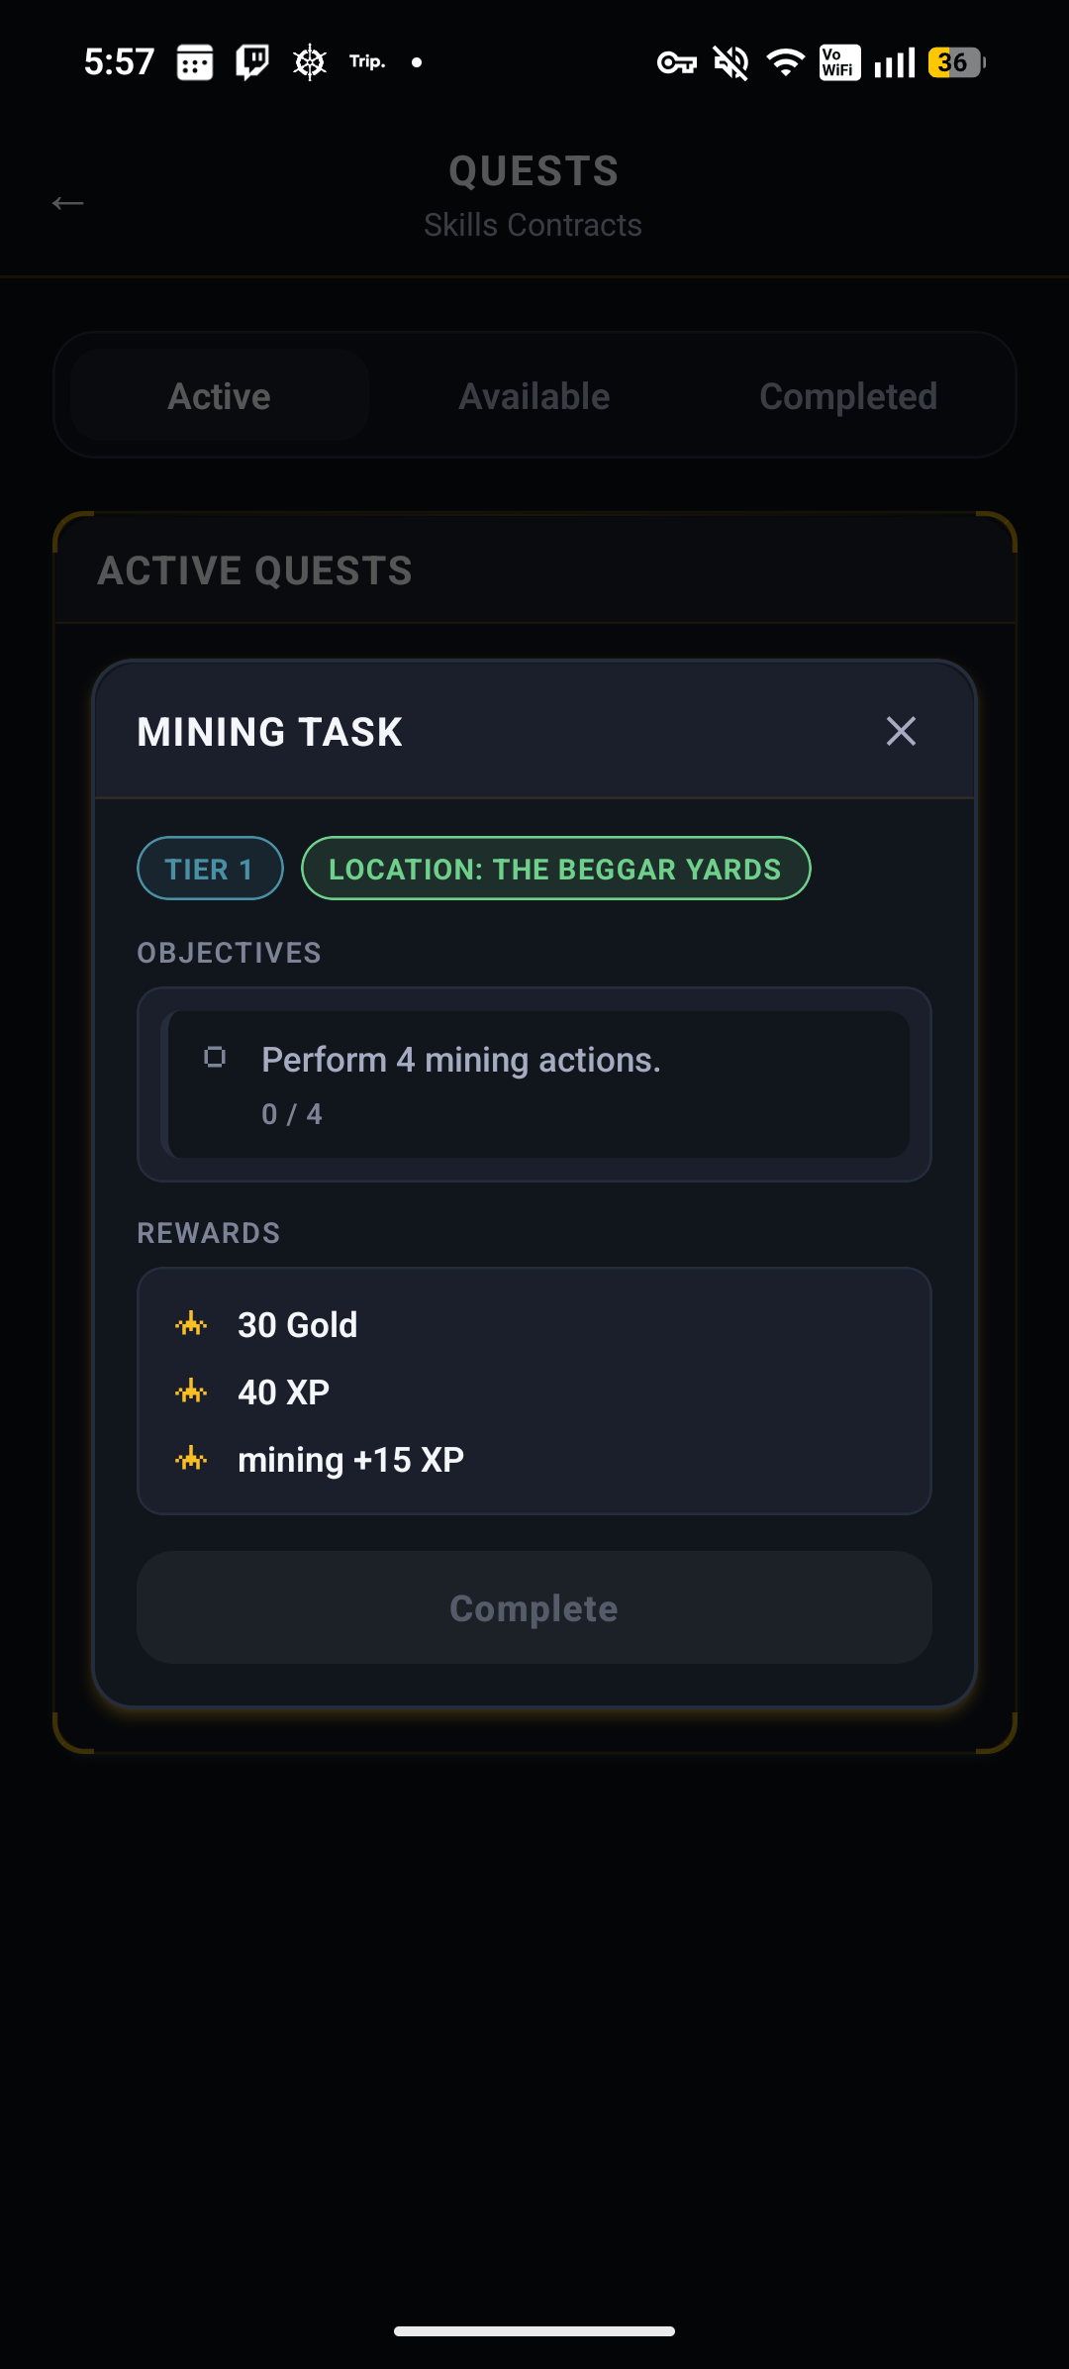This screenshot has width=1069, height=2369.
Task: Click the 30 Gold reward icon
Action: tap(191, 1324)
